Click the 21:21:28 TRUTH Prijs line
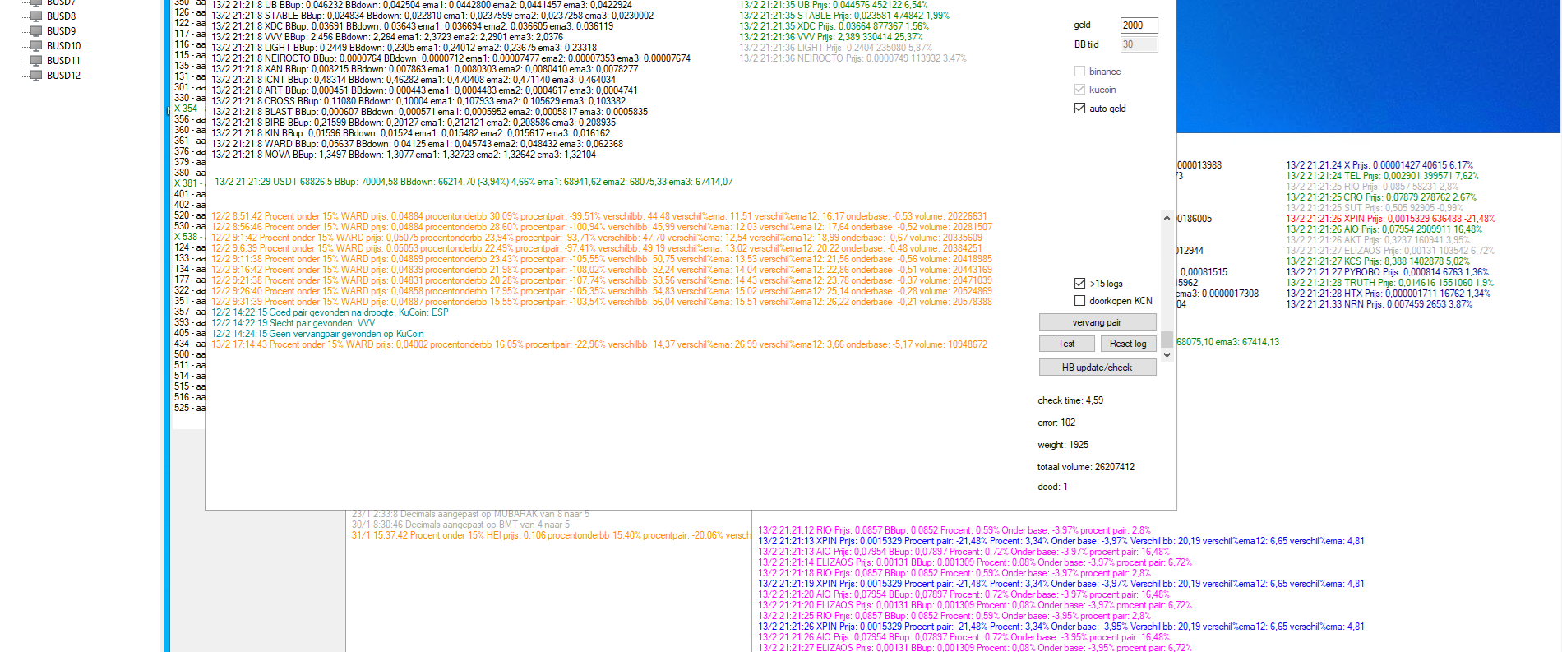This screenshot has height=652, width=1562. point(1389,283)
